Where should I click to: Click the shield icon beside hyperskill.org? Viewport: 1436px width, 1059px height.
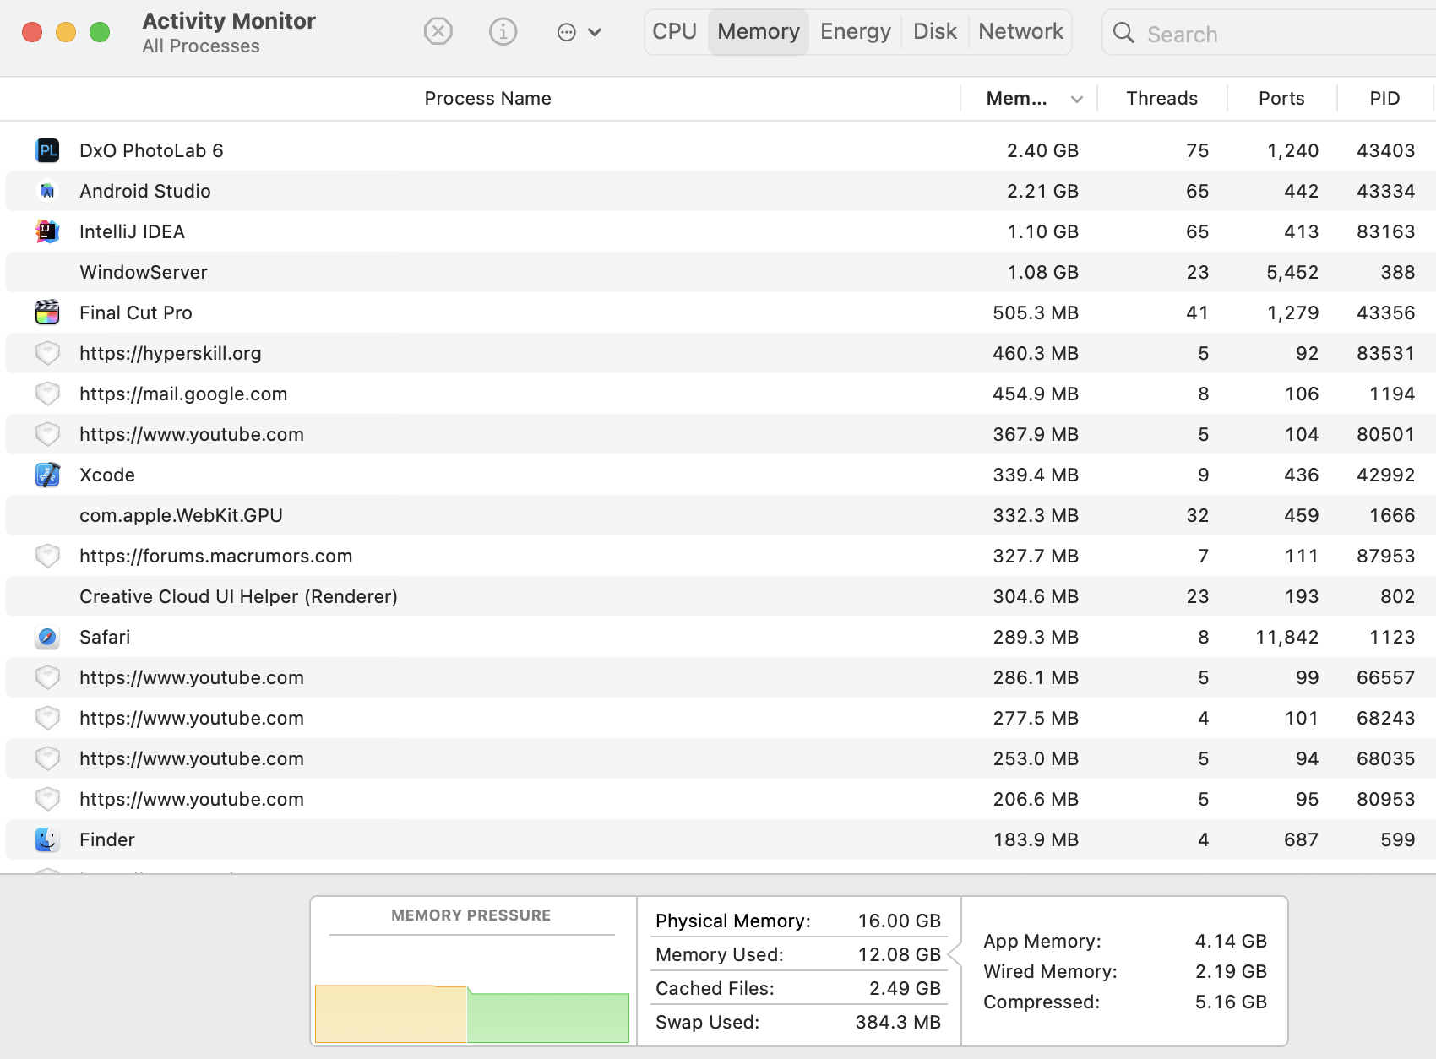click(x=47, y=353)
